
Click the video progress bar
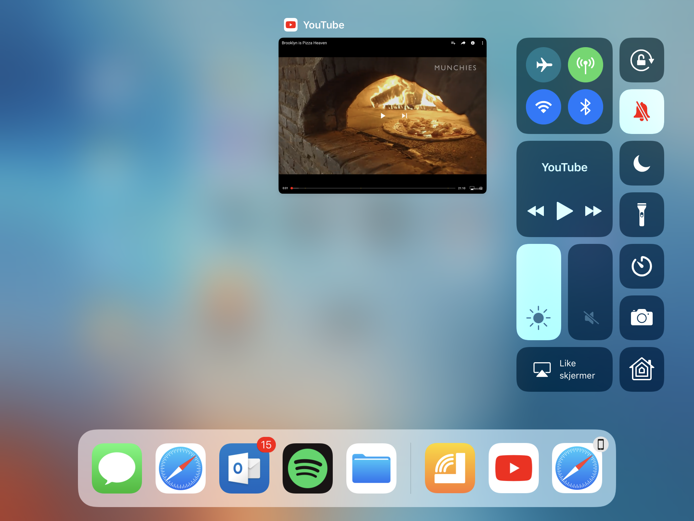click(373, 188)
